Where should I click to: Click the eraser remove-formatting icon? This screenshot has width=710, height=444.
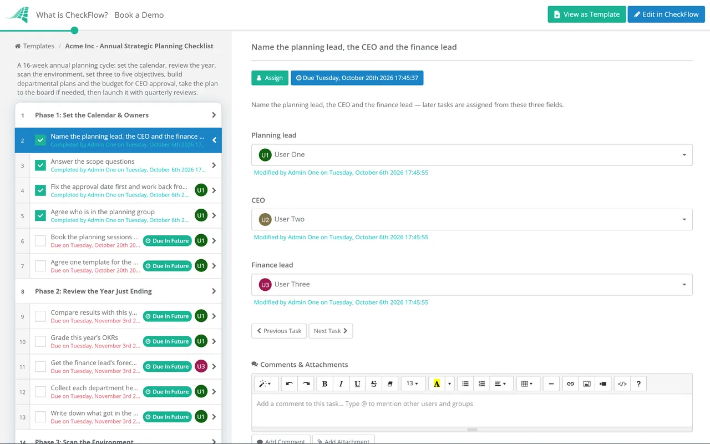pyautogui.click(x=389, y=384)
